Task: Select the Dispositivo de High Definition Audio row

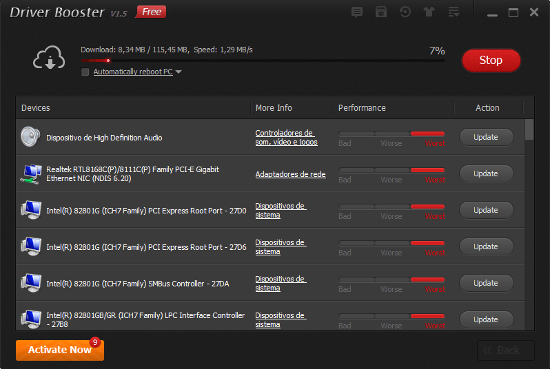Action: point(270,137)
